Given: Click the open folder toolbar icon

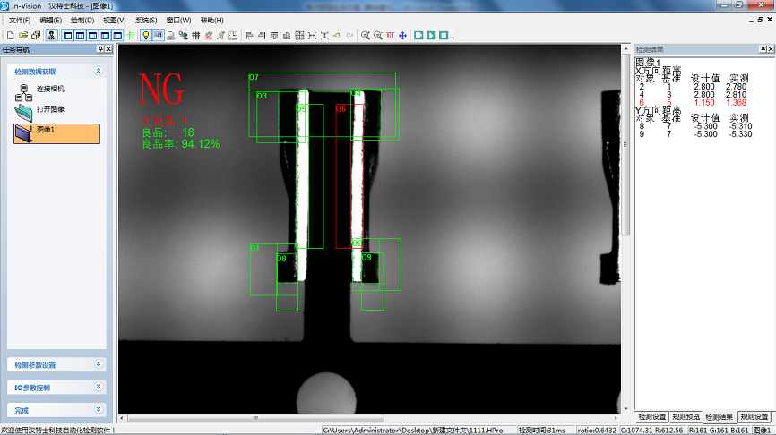Looking at the screenshot, I should [x=22, y=36].
